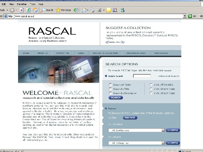The image size is (203, 152).
Task: Click BROWSE beside the All Categories dropdown
Action: tap(173, 143)
